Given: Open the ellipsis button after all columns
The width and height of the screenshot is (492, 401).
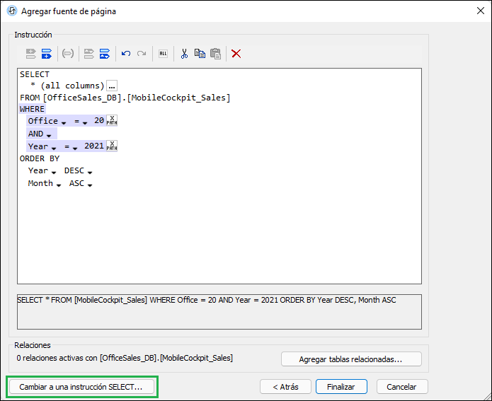Looking at the screenshot, I should click(x=112, y=86).
